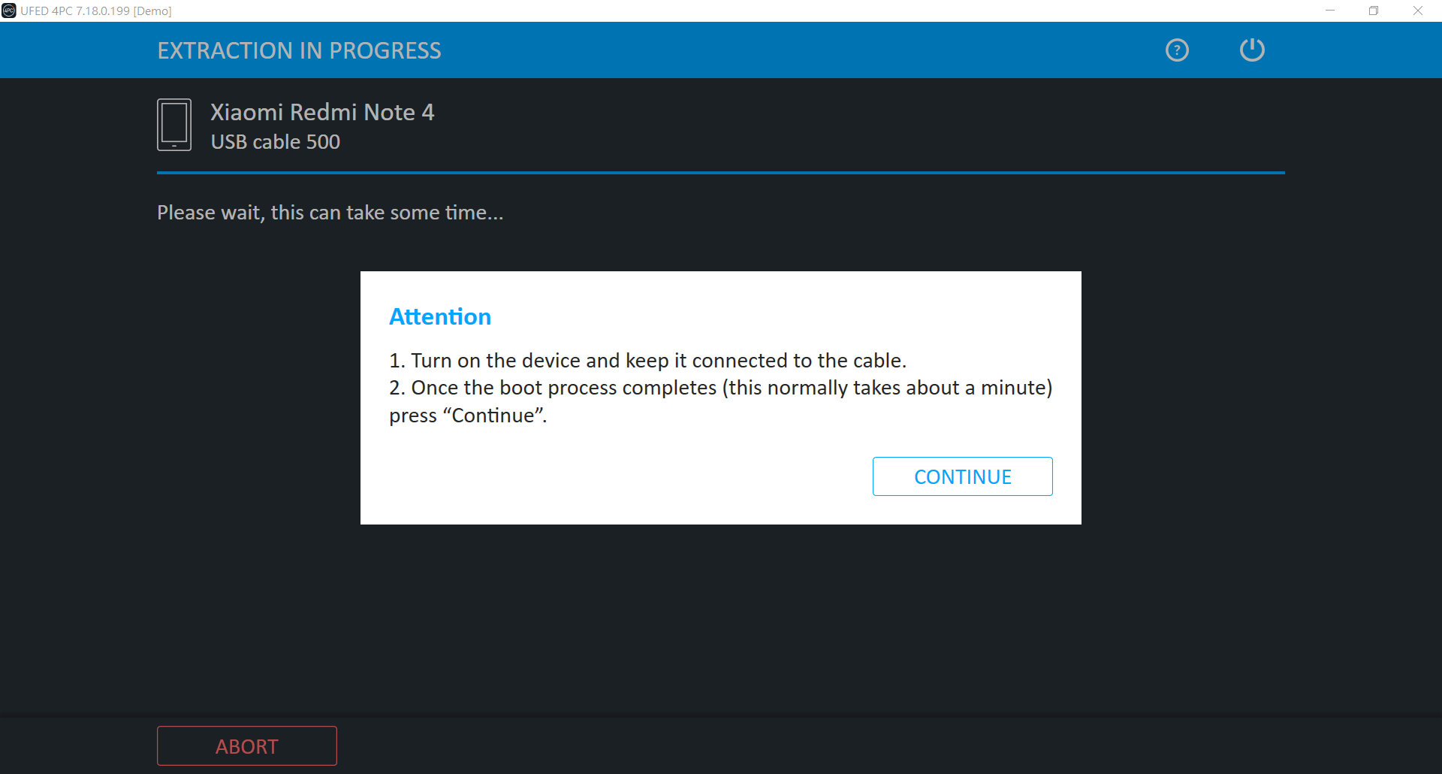
Task: Click the phone device outline icon
Action: [x=174, y=125]
